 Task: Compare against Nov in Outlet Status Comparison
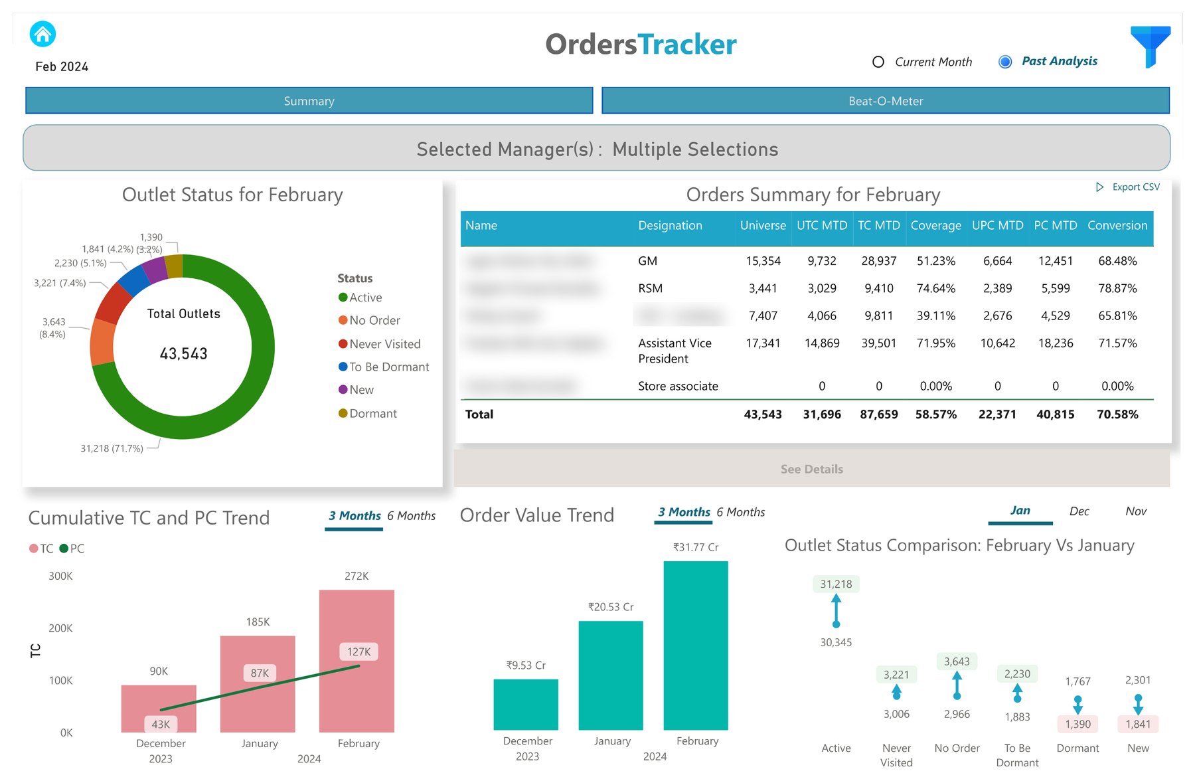click(x=1136, y=511)
